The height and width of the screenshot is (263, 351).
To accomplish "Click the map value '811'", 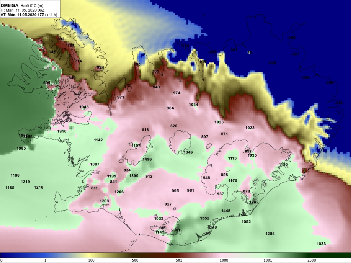I will [94, 188].
